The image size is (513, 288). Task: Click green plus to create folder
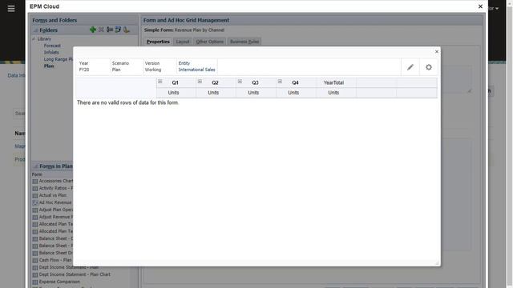[93, 30]
